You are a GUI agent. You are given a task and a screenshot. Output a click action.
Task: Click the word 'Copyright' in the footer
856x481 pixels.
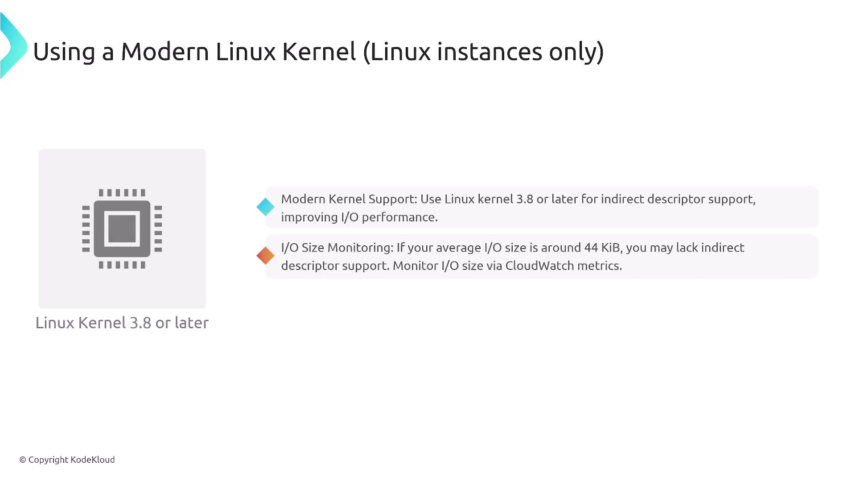click(48, 460)
